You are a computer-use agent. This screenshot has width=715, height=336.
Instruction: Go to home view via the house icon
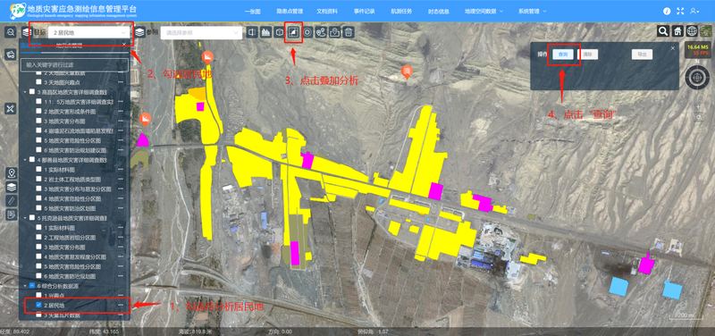click(x=677, y=31)
